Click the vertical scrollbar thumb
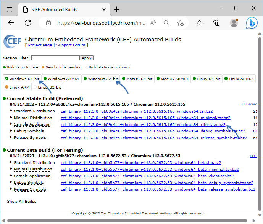 pos(260,124)
